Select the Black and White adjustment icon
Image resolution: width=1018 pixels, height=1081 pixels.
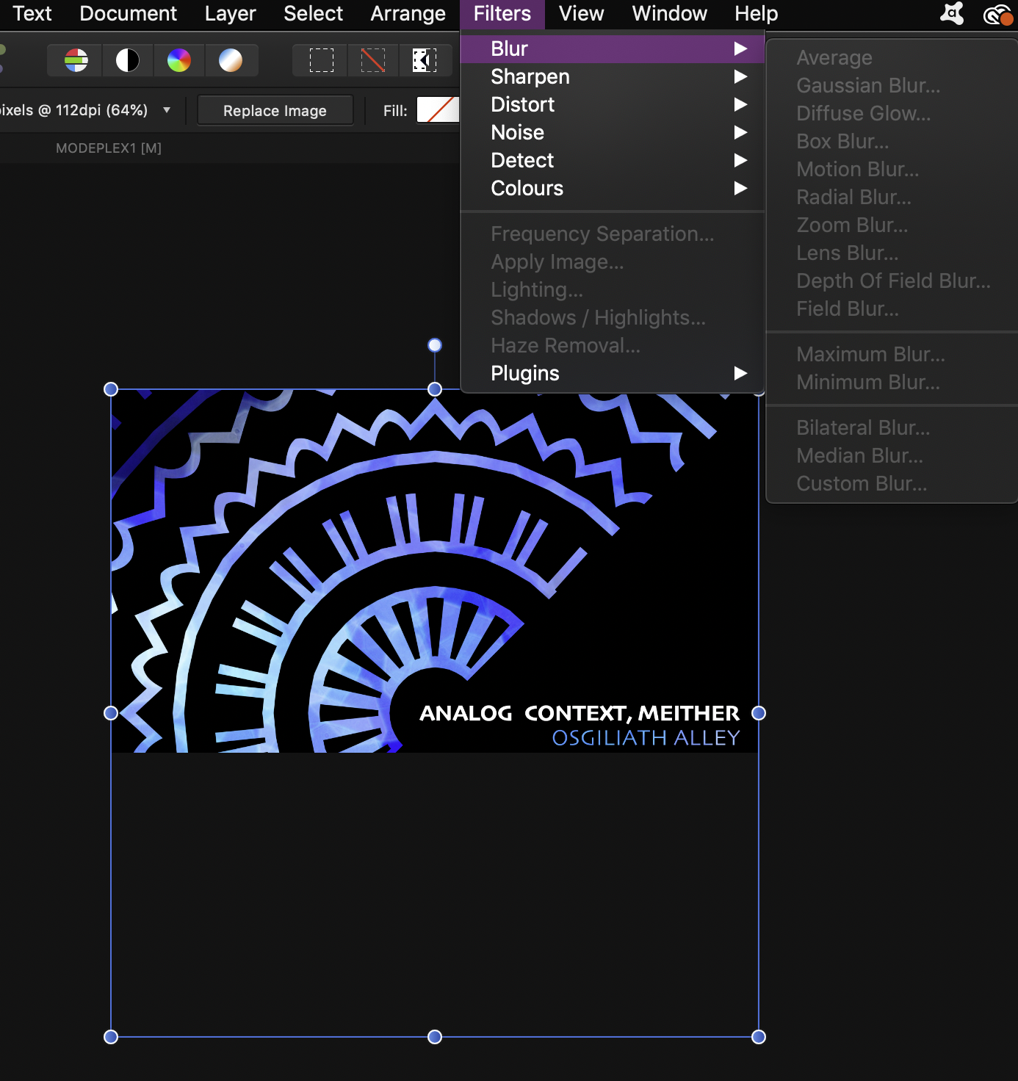127,60
